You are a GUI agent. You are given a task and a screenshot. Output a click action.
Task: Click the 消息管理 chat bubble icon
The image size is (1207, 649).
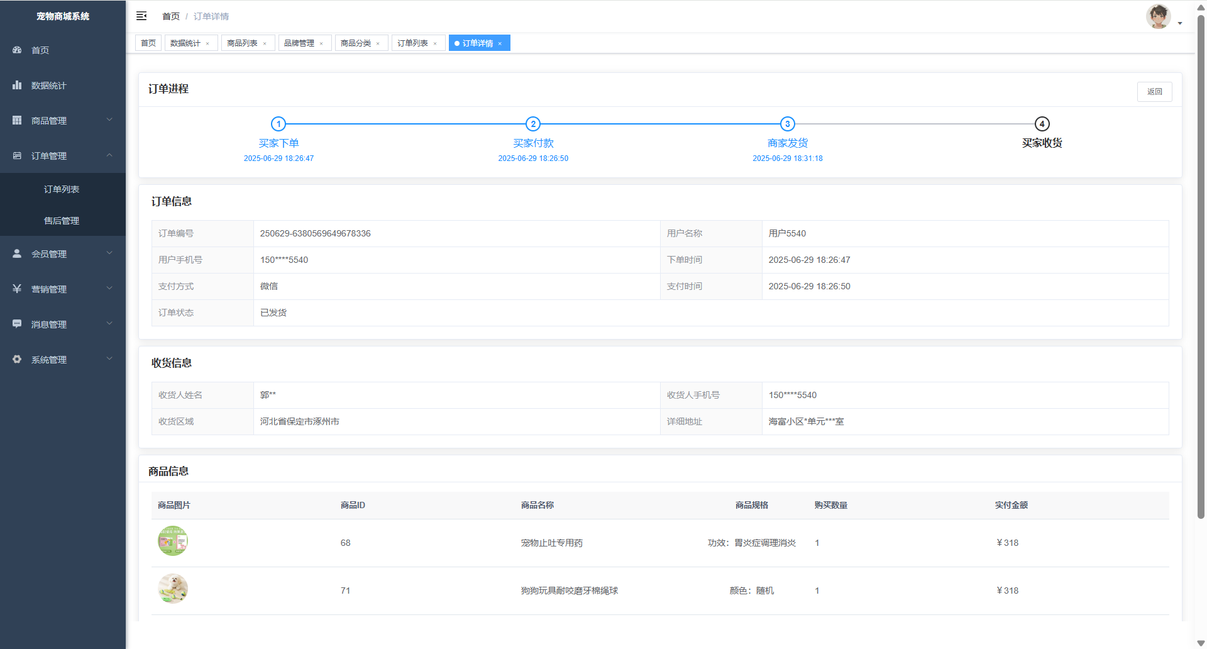(17, 324)
